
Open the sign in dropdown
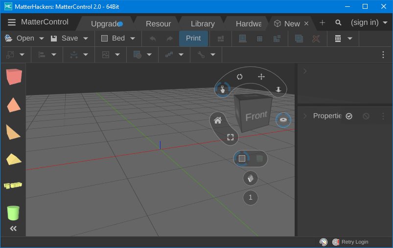click(369, 23)
